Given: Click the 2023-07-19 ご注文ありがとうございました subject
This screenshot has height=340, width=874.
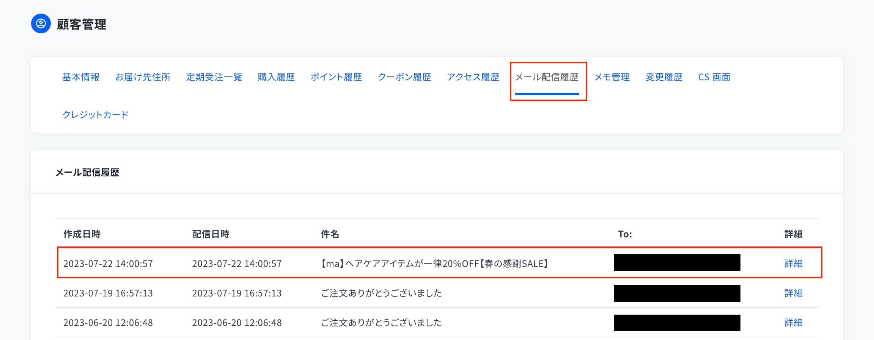Looking at the screenshot, I should point(381,293).
